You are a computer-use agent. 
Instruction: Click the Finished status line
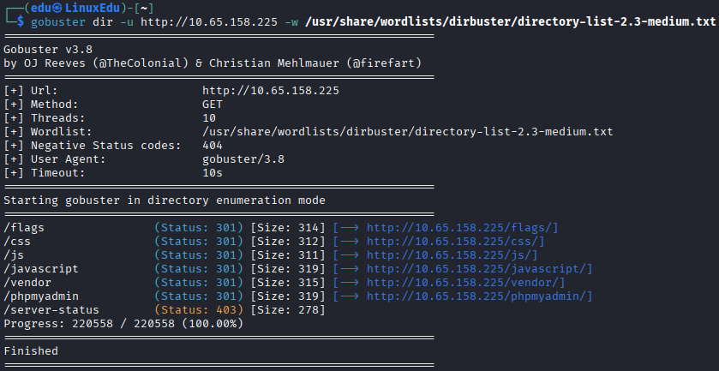click(x=31, y=351)
